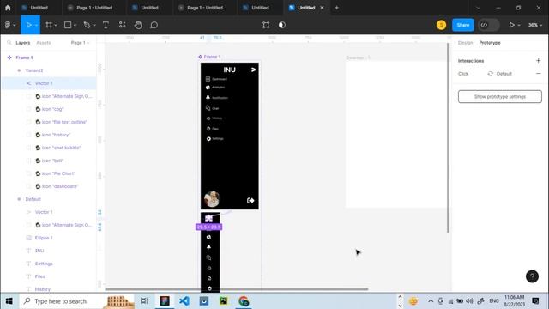
Task: Click the profile photo in the sidebar design
Action: click(212, 199)
